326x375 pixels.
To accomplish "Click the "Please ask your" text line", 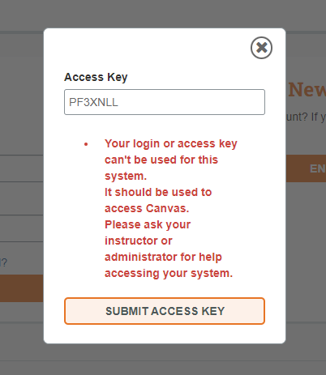I will (148, 224).
